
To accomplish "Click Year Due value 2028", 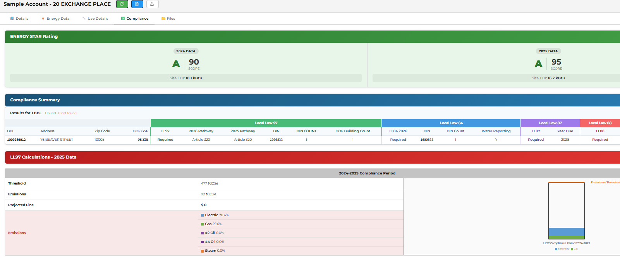I will click(x=565, y=140).
